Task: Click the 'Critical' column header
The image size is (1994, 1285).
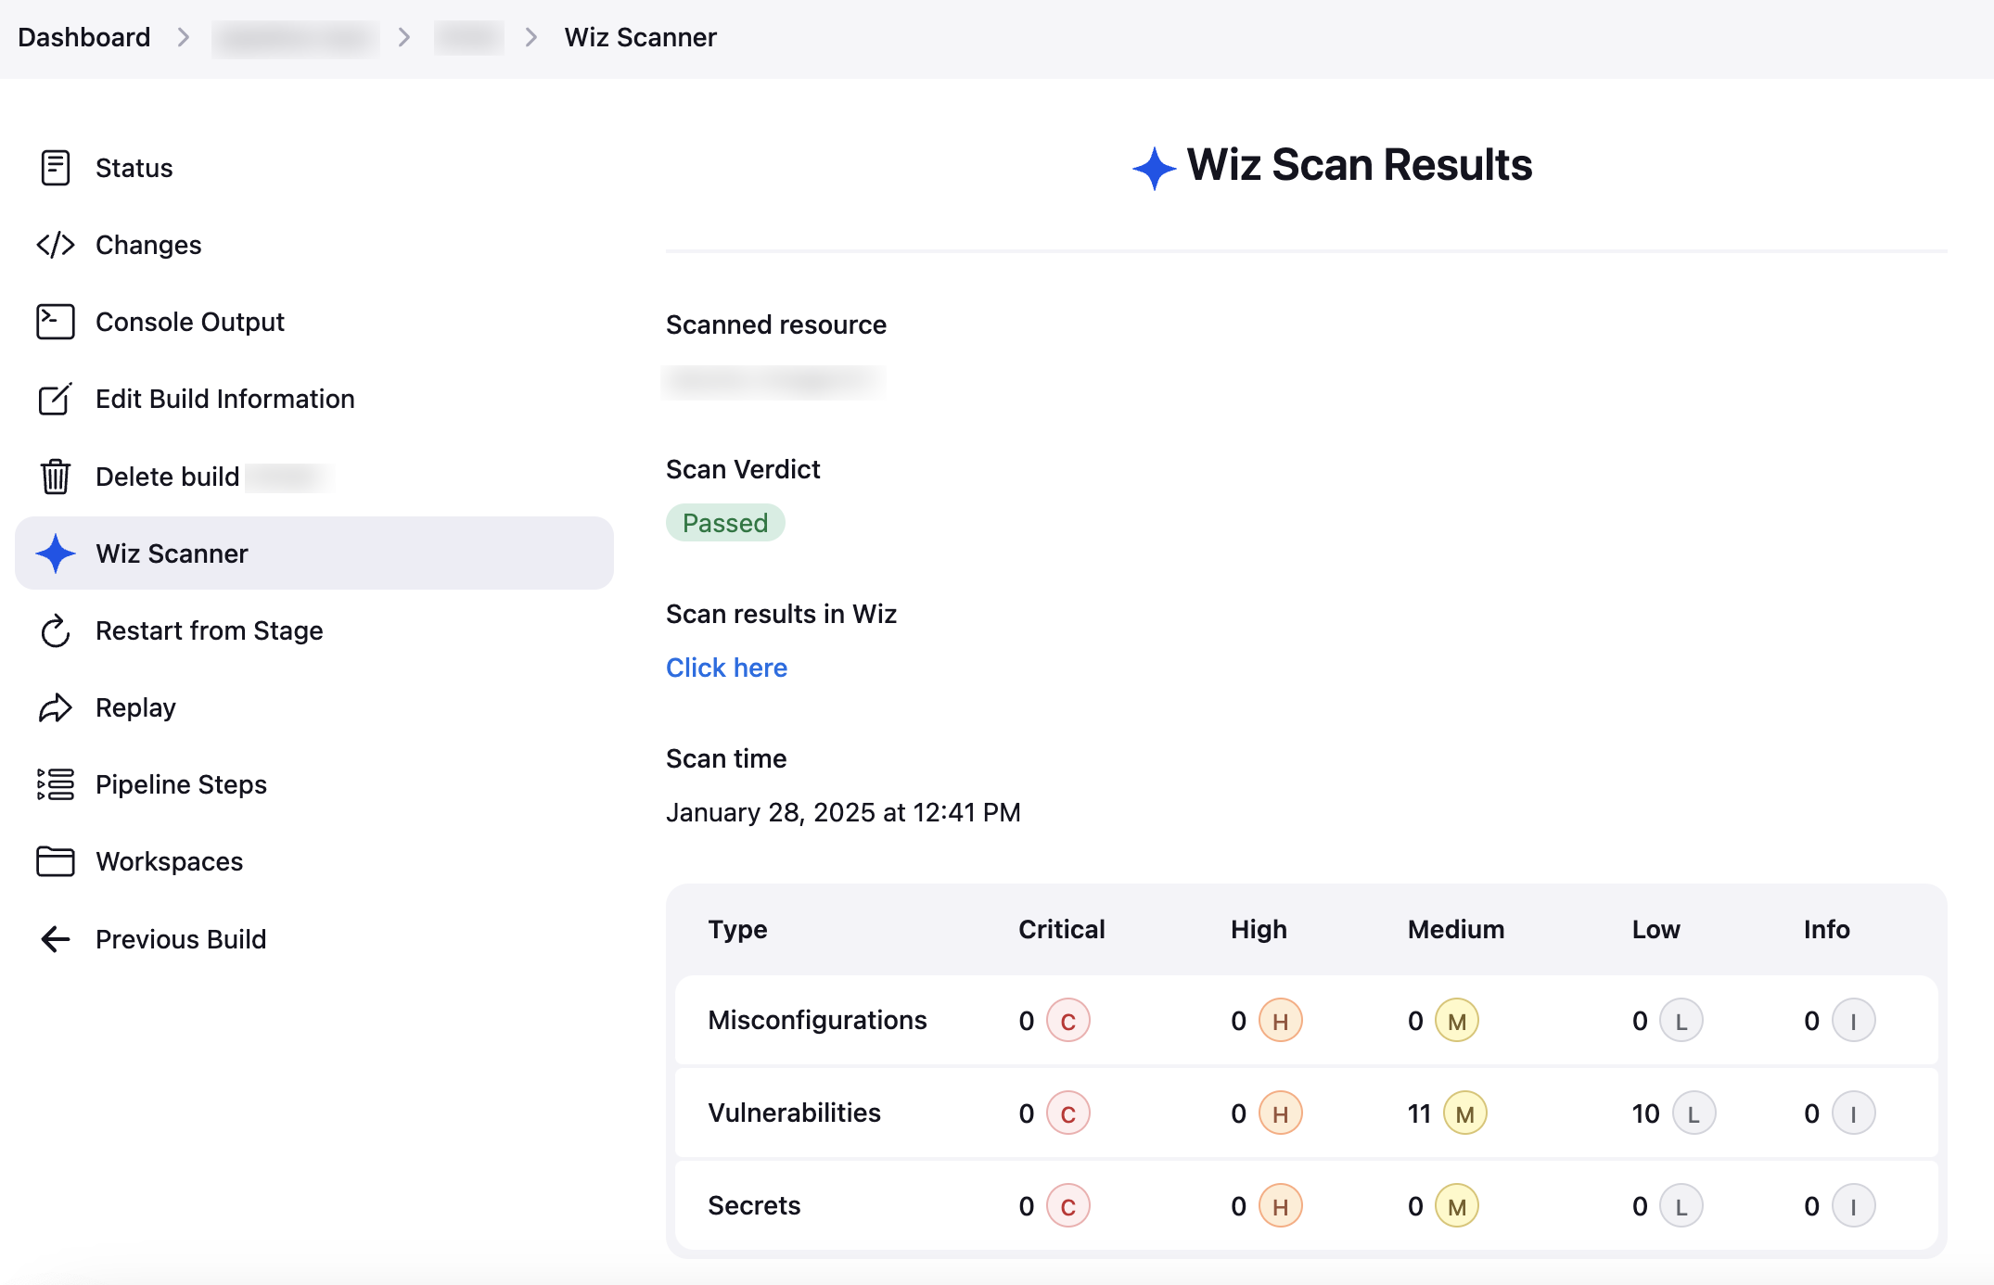Action: pos(1061,929)
